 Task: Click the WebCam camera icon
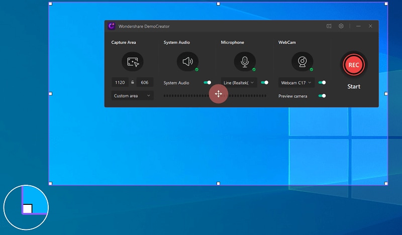303,61
